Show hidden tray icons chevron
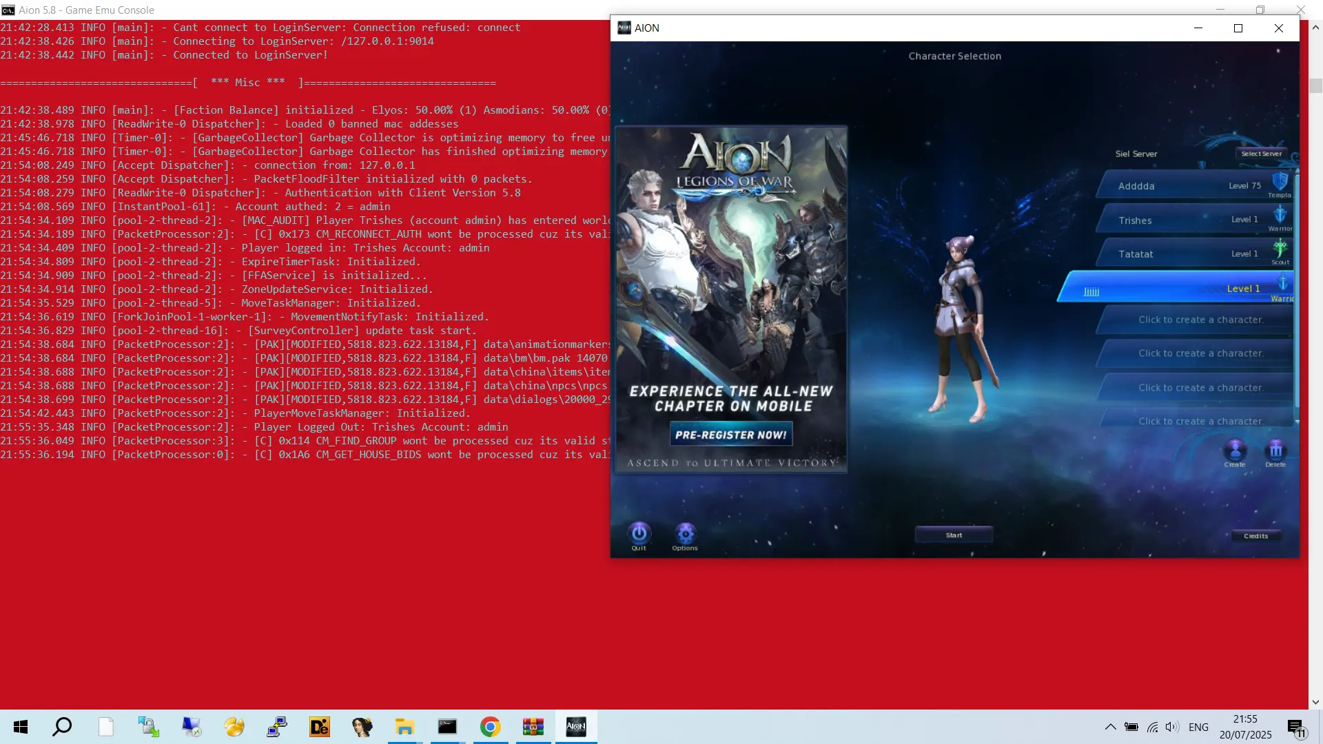Viewport: 1323px width, 744px height. (x=1110, y=727)
